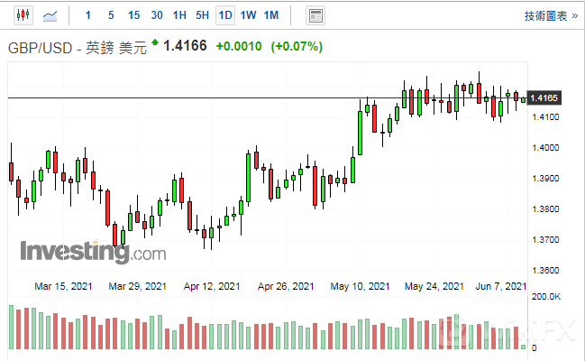Click the May 10, 2021 date label
585x361 pixels.
click(361, 286)
